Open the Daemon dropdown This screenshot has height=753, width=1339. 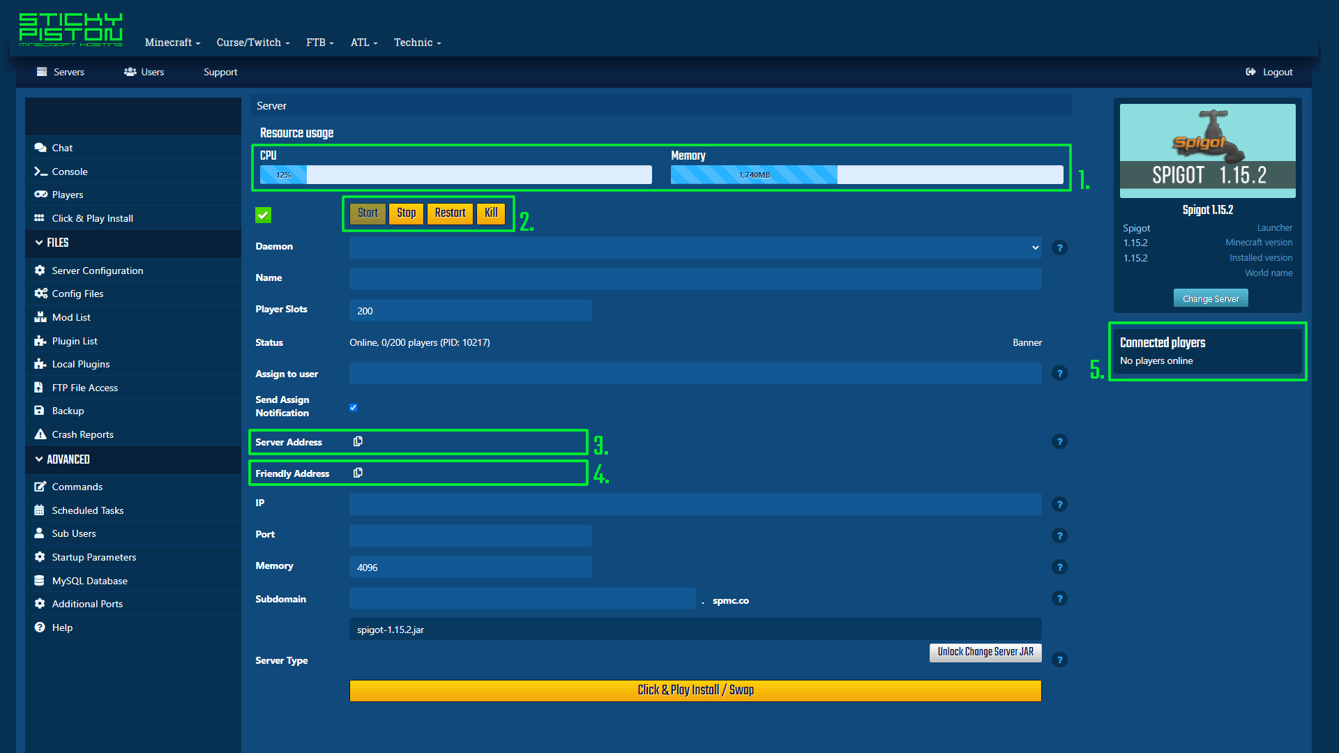[695, 248]
